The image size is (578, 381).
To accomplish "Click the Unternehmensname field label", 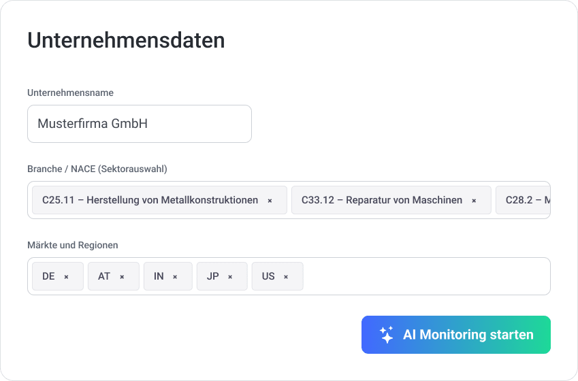I will click(x=70, y=93).
